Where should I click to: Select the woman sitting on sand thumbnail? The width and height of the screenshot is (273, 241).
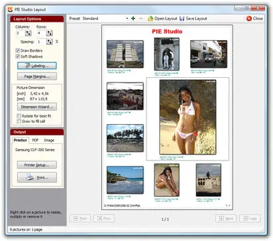coord(167,180)
